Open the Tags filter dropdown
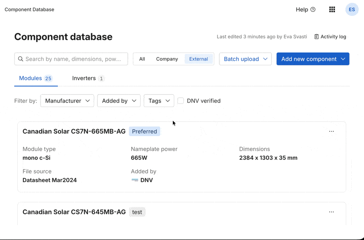The width and height of the screenshot is (364, 240). [x=159, y=101]
